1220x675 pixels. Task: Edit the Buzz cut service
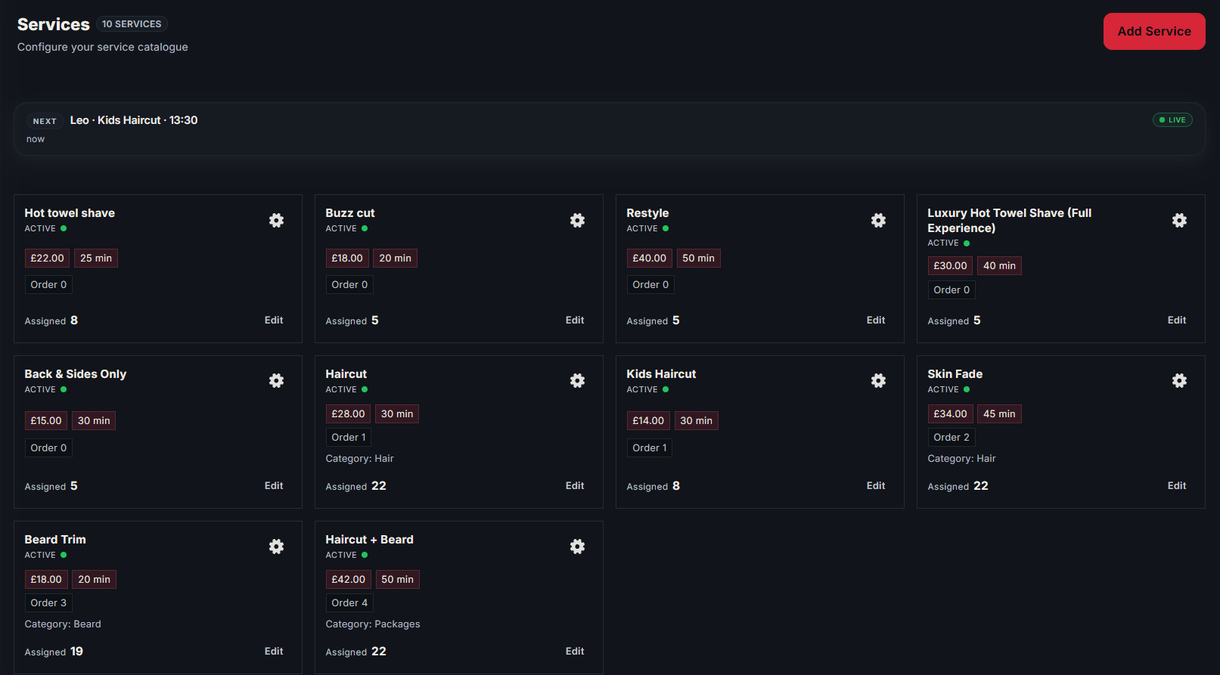[575, 320]
